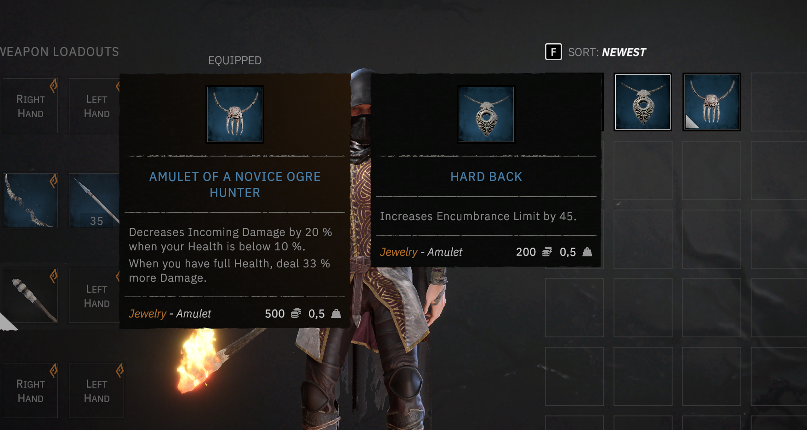The height and width of the screenshot is (430, 807).
Task: Click the top Left Hand loadout slot
Action: pos(94,106)
